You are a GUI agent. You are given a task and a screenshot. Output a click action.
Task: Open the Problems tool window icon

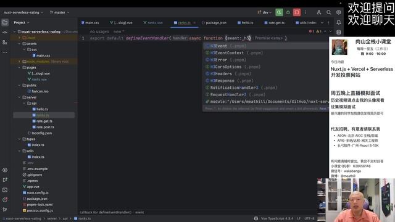point(5,200)
